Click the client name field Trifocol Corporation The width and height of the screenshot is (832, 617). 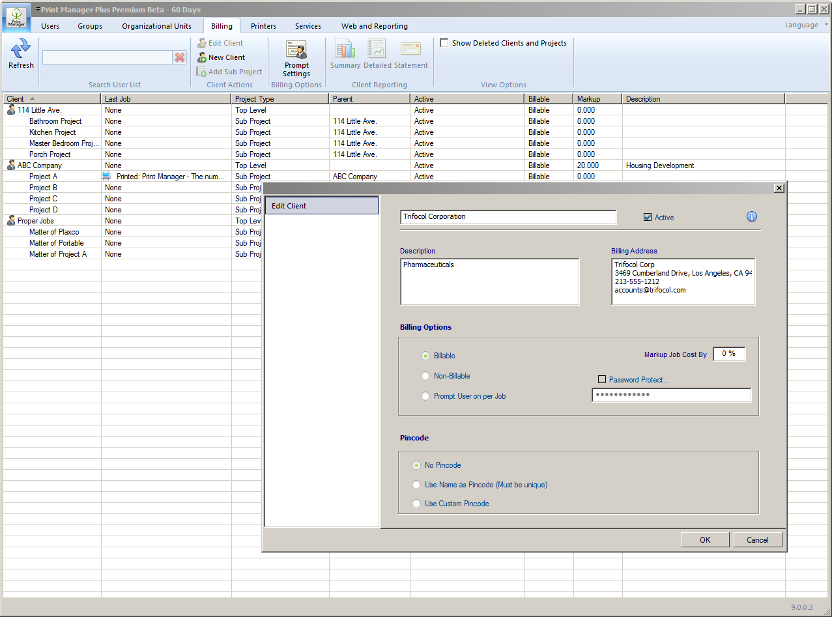pyautogui.click(x=508, y=217)
